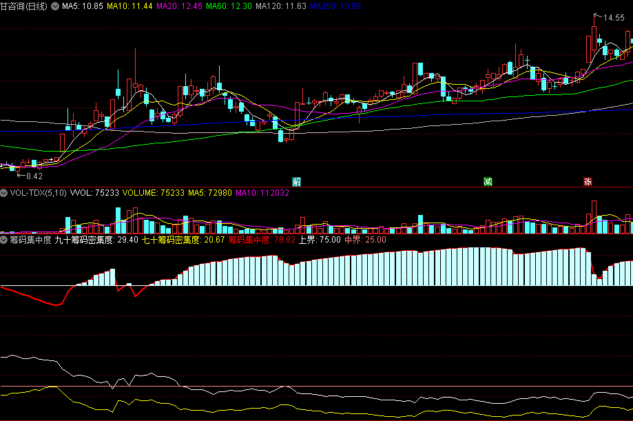633x421 pixels.
Task: Click the 14.55 high price marker
Action: point(614,18)
